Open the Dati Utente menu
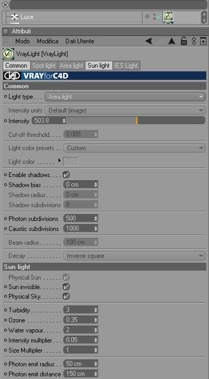Screen dimensions: 209x379 pyautogui.click(x=80, y=41)
